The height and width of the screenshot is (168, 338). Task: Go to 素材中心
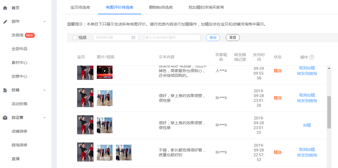point(19,63)
